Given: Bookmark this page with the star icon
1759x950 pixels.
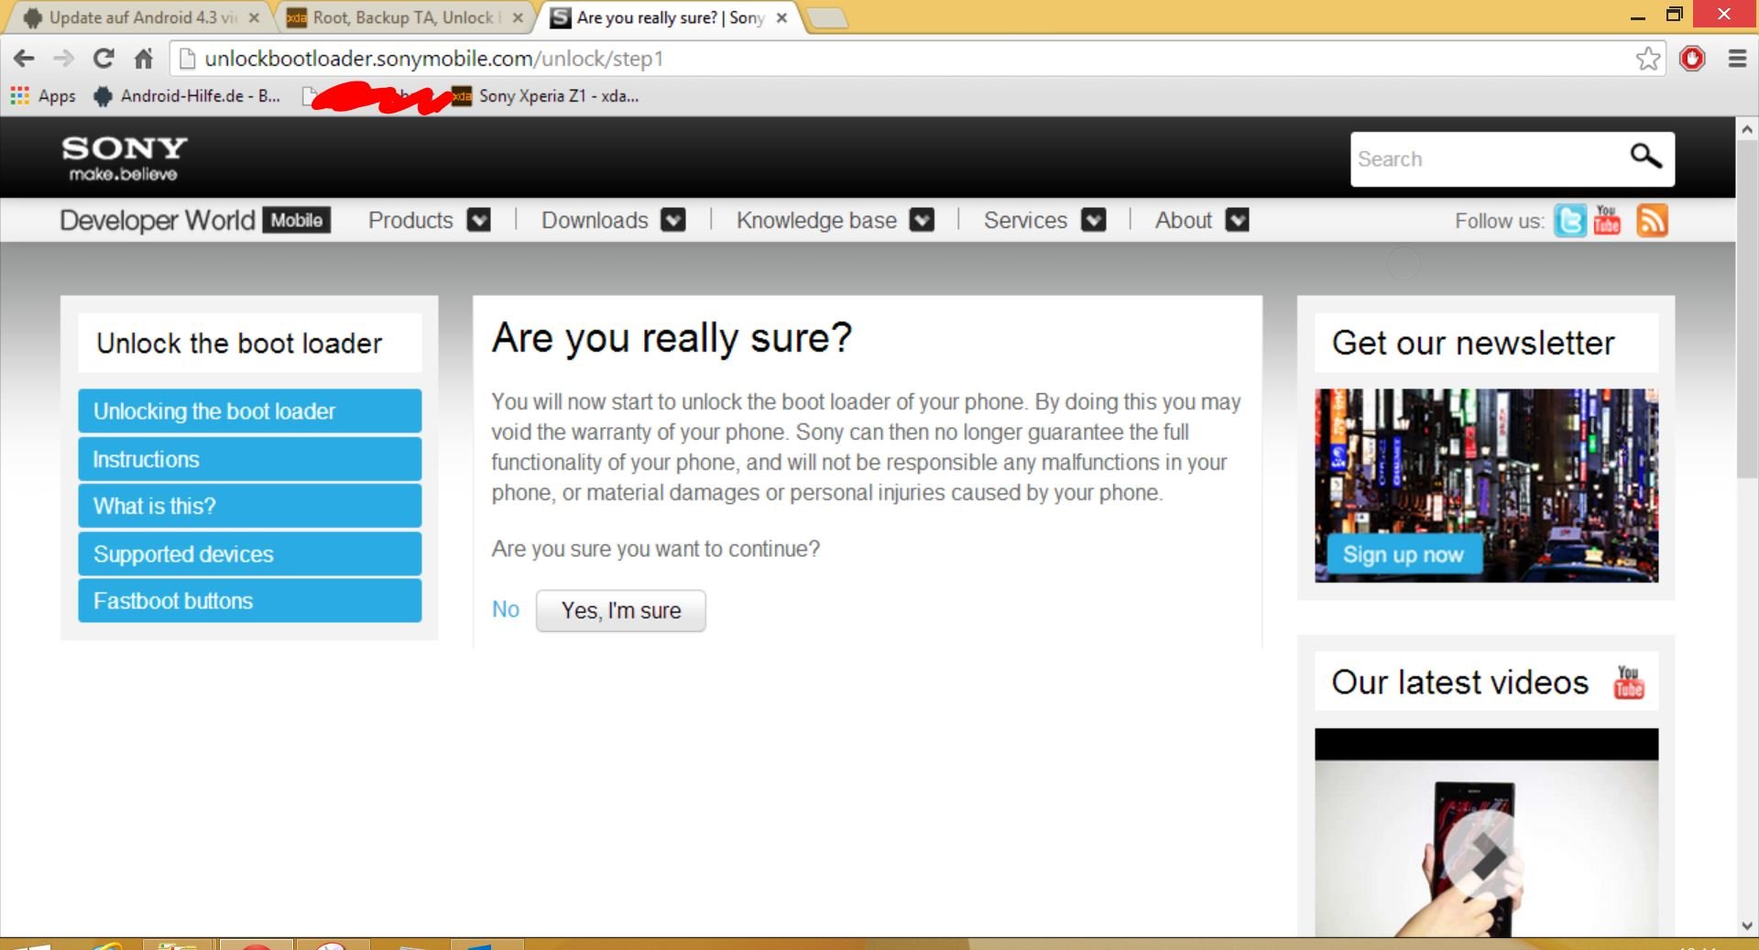Looking at the screenshot, I should pyautogui.click(x=1648, y=59).
